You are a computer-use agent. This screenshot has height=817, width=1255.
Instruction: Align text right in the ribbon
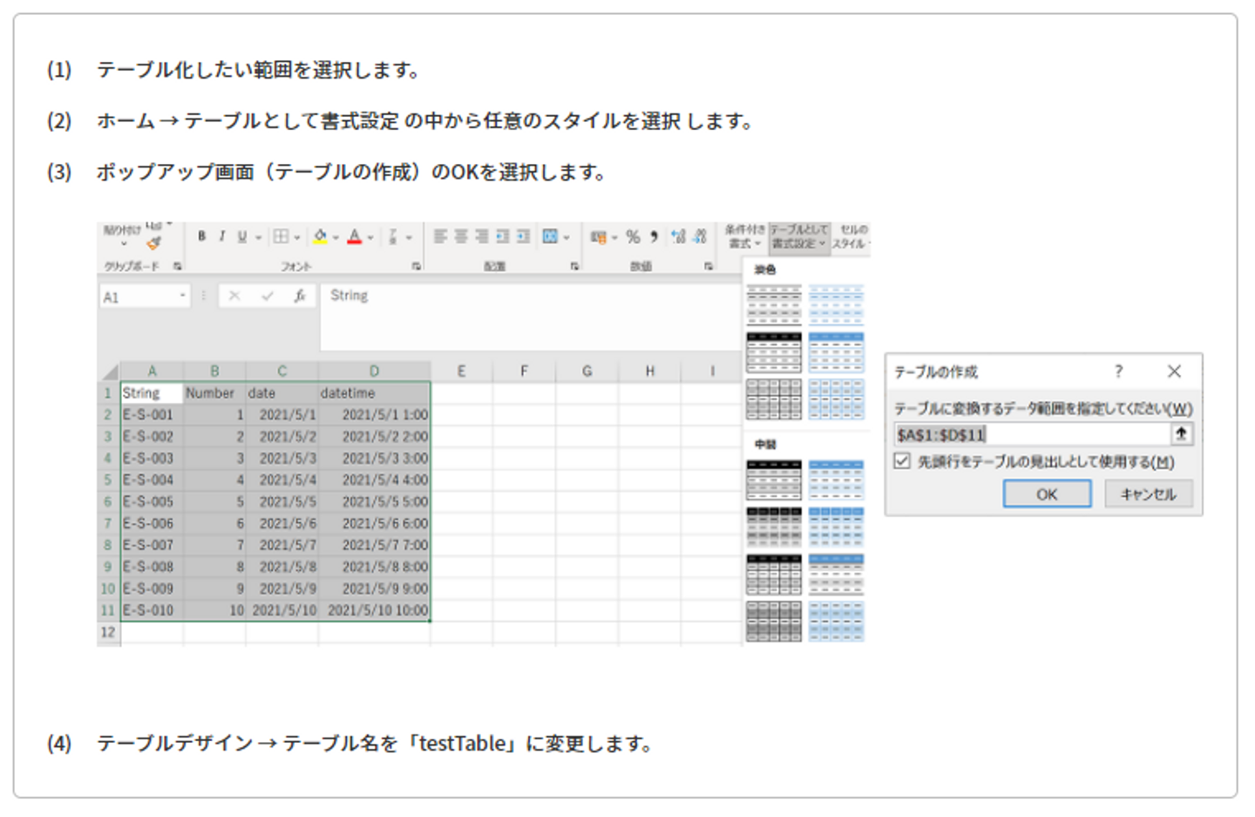pos(481,236)
